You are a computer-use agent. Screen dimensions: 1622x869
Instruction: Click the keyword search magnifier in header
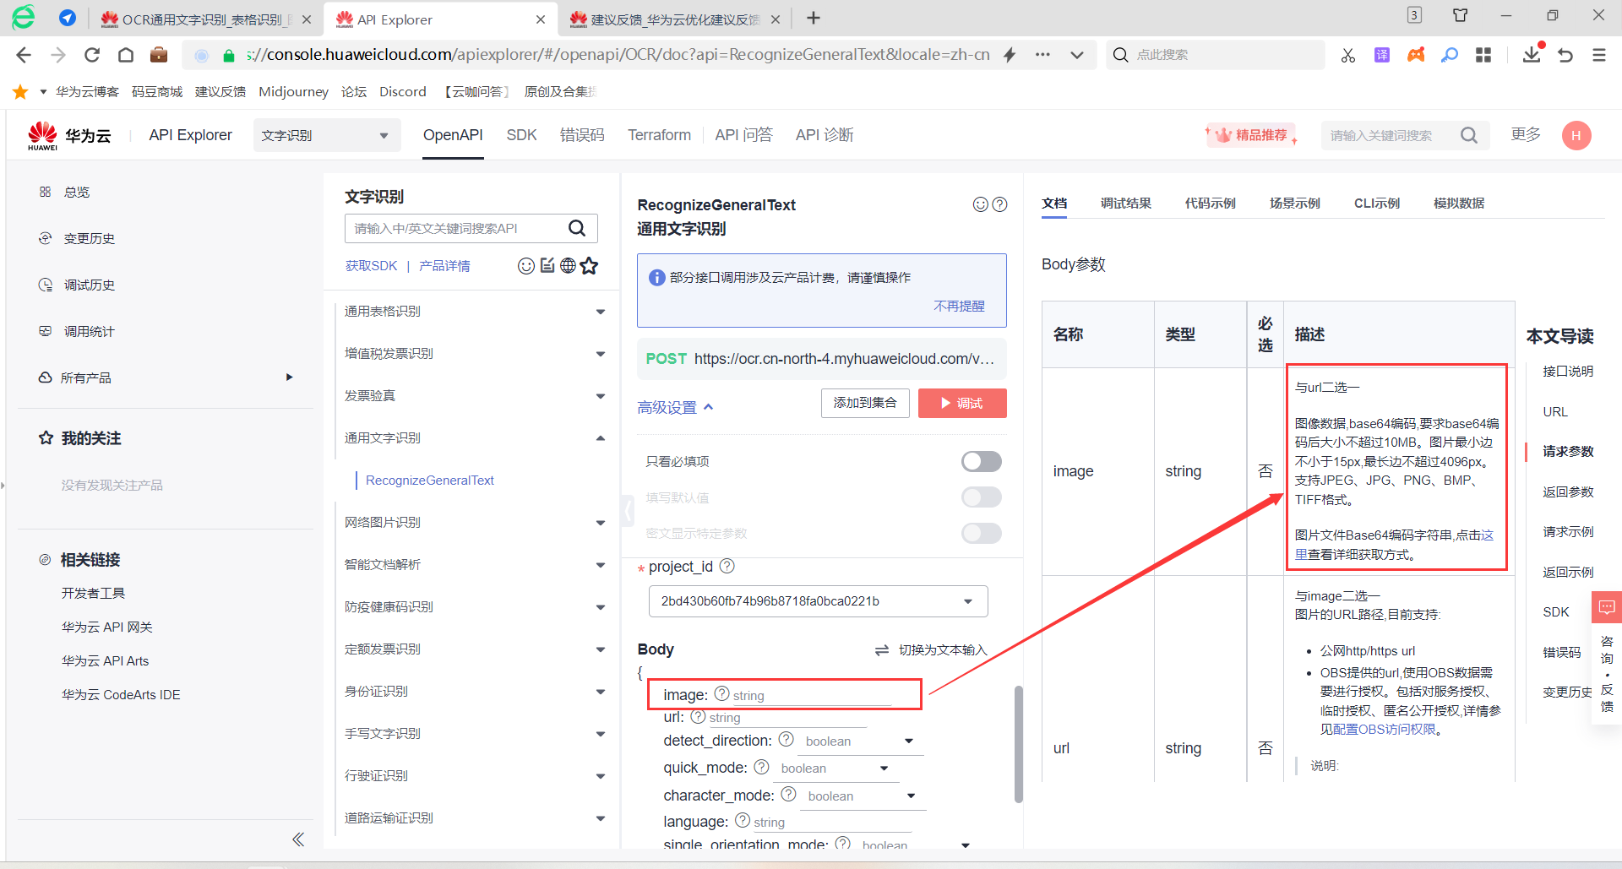pyautogui.click(x=1469, y=135)
